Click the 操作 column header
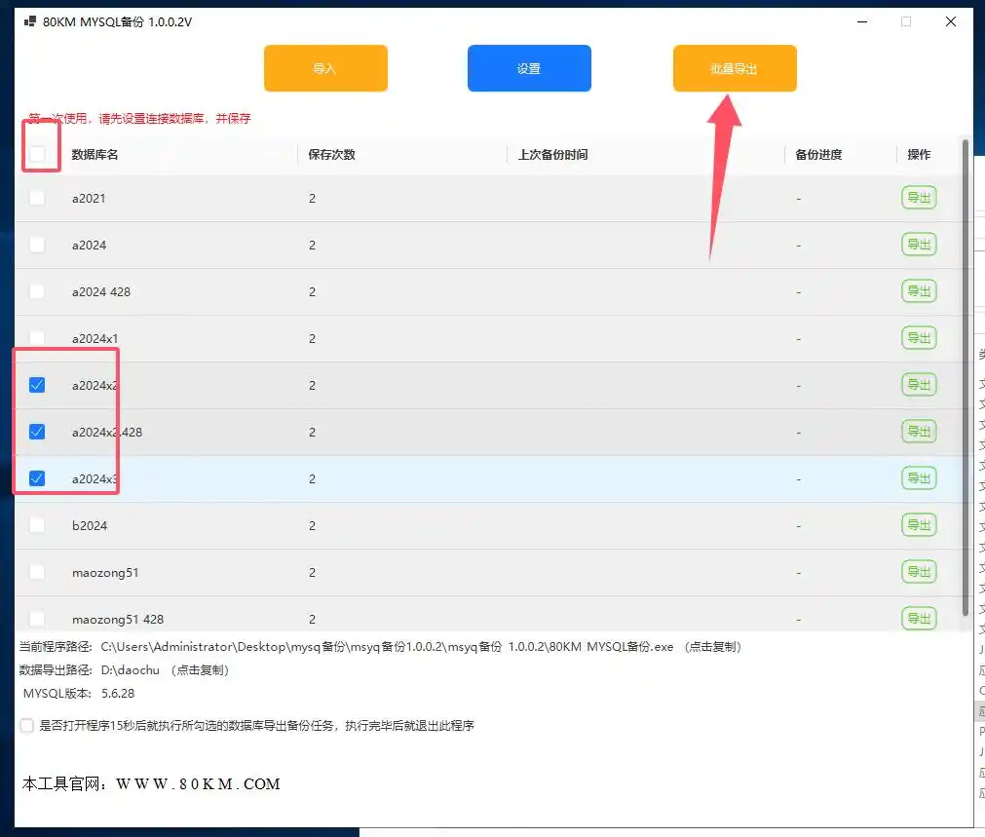 (x=919, y=155)
